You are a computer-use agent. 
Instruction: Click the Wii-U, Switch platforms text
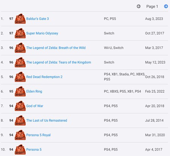114,48
